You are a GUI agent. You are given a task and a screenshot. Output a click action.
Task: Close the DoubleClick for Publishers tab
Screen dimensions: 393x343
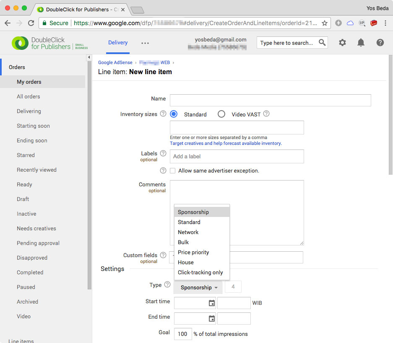click(123, 10)
